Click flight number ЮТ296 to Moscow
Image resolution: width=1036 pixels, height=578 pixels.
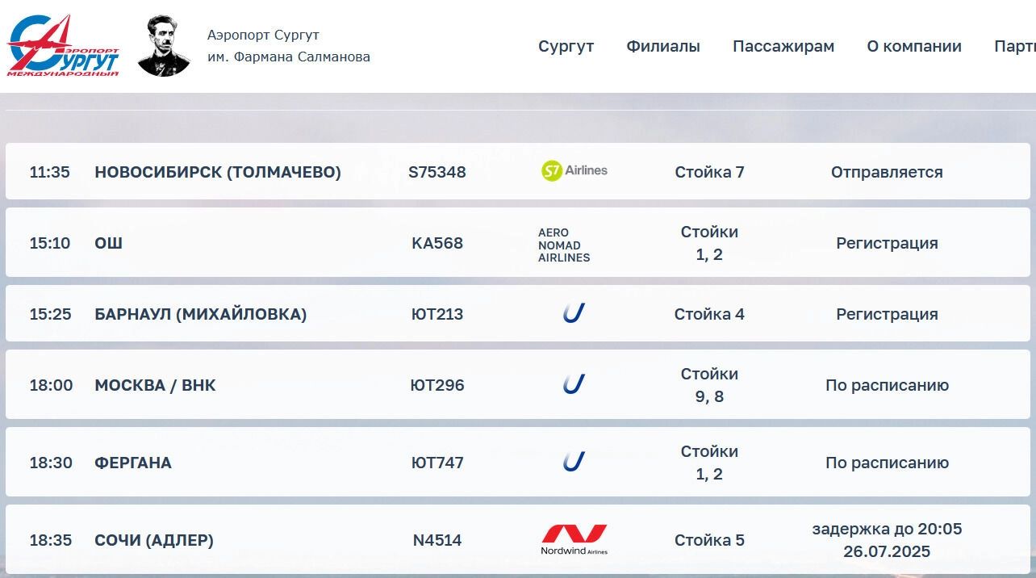tap(437, 385)
